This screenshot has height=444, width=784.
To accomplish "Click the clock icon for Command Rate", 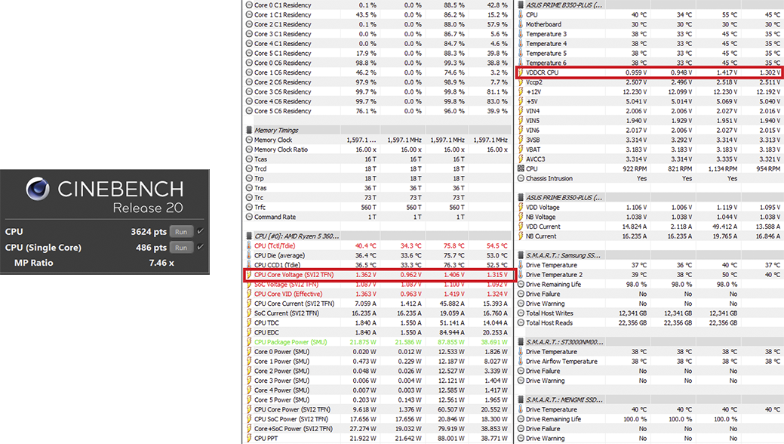I will pos(249,217).
